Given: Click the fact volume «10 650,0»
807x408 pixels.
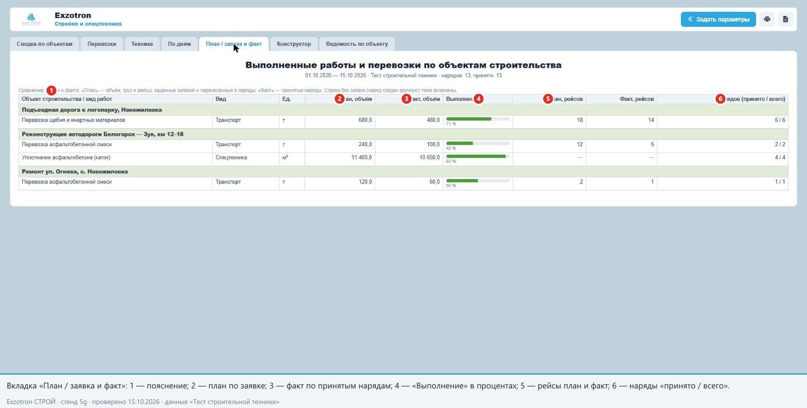Looking at the screenshot, I should click(x=429, y=157).
